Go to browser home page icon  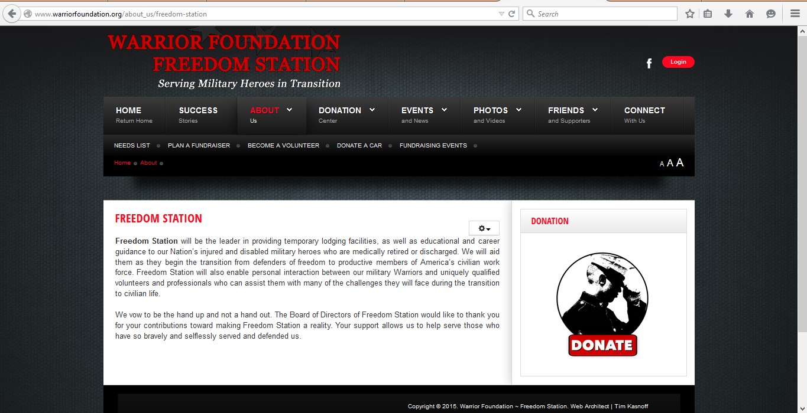(750, 14)
